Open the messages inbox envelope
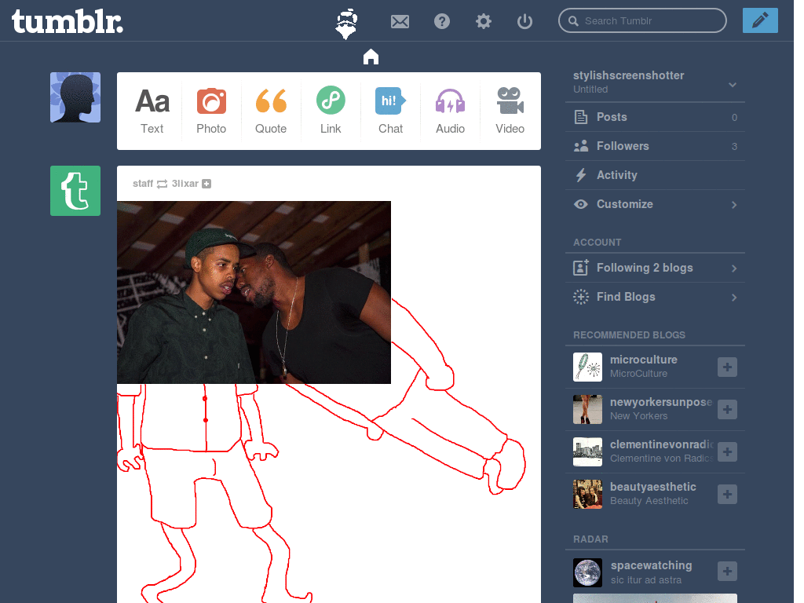 point(400,21)
